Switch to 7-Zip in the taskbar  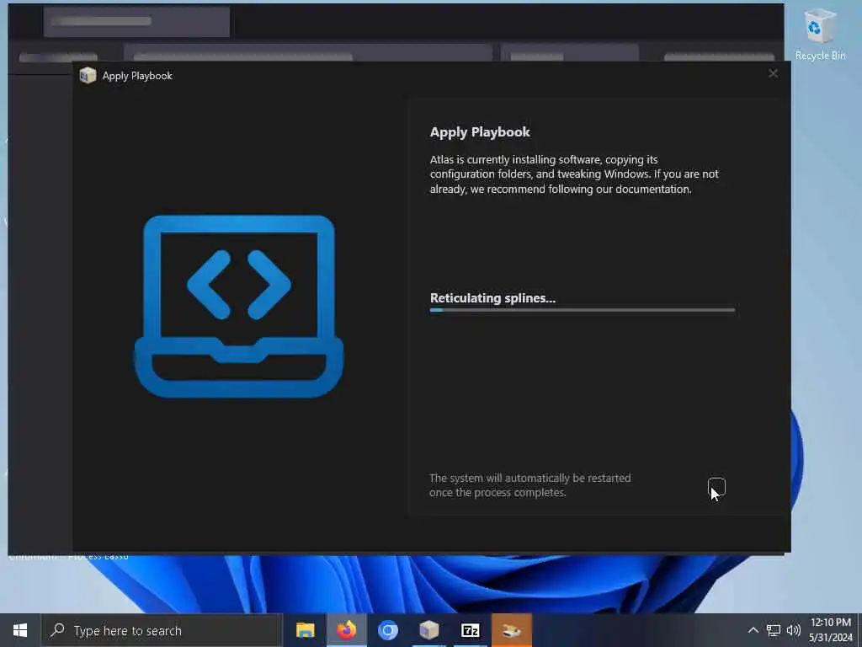tap(470, 630)
